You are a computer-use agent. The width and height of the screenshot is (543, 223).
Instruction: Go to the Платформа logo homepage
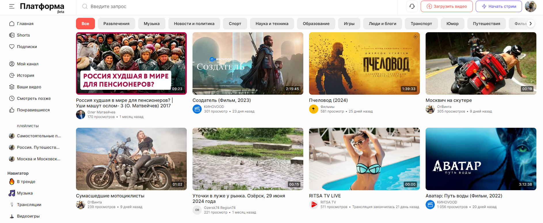(42, 7)
